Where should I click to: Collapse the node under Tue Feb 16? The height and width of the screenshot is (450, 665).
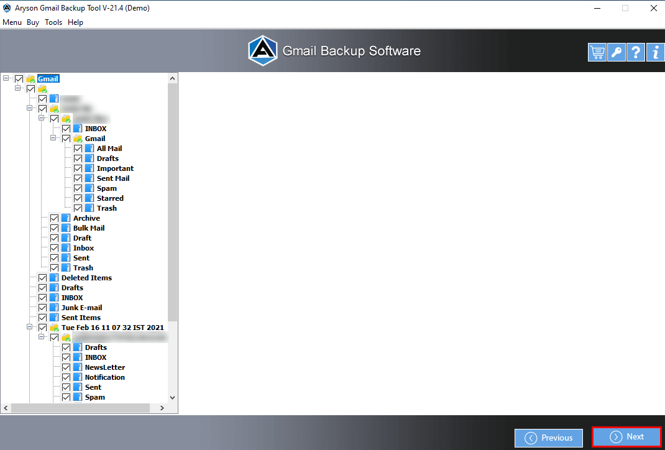[42, 337]
